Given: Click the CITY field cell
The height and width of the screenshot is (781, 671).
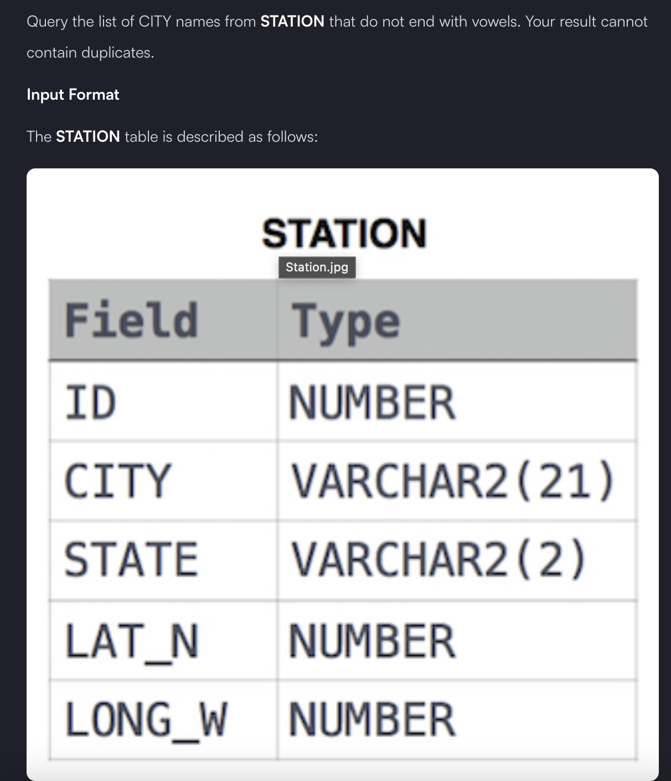Looking at the screenshot, I should tap(163, 481).
